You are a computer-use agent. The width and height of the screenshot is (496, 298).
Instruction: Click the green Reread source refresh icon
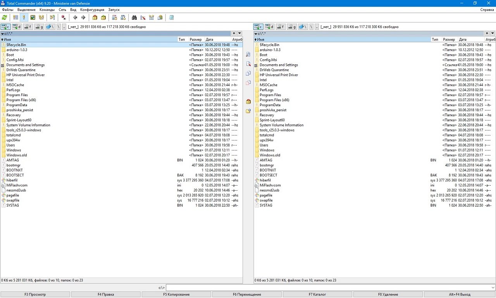(5, 17)
